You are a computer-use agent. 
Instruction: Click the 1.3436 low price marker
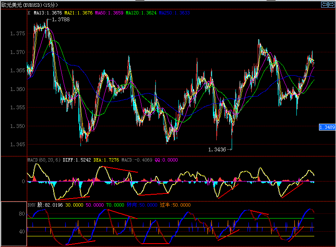point(217,149)
